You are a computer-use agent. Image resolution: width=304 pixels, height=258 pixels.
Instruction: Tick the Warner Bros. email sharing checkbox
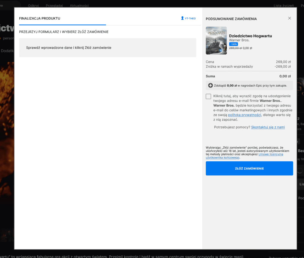click(x=208, y=96)
